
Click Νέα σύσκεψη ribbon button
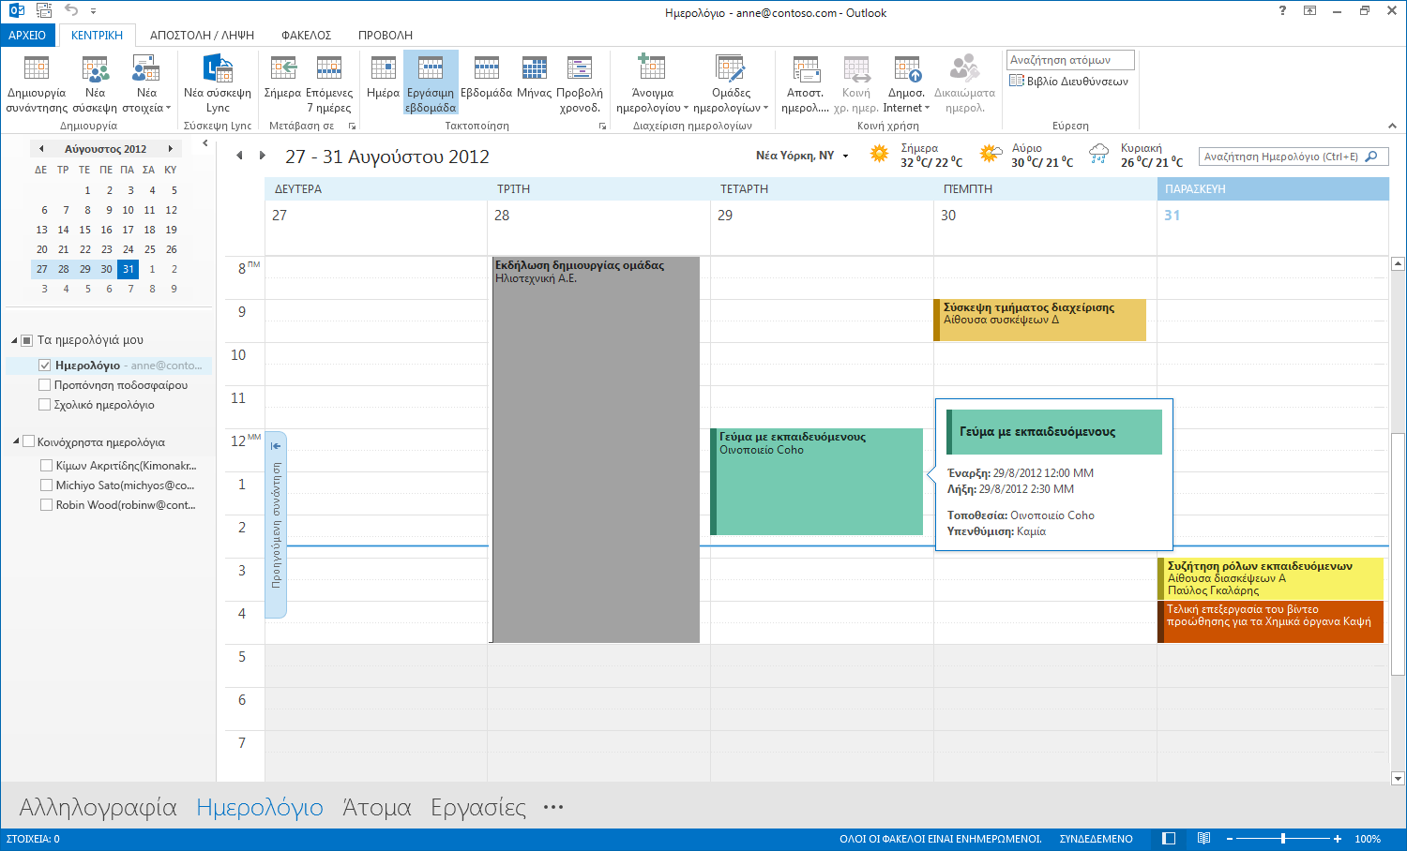[x=95, y=83]
